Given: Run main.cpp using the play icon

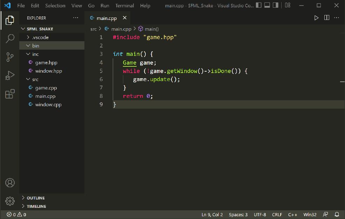Looking at the screenshot, I should [x=316, y=17].
